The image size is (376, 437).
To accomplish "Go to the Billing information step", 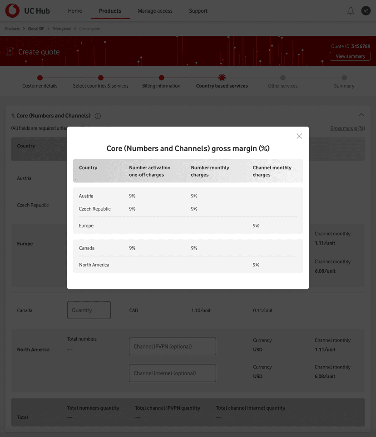I will coord(161,82).
